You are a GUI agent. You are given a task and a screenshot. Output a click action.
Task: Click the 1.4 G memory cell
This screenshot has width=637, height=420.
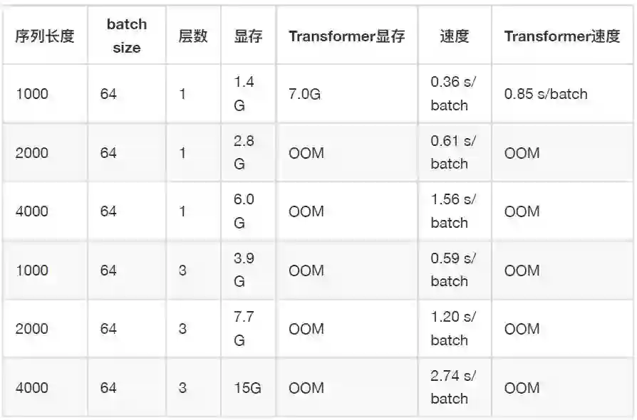pyautogui.click(x=244, y=93)
